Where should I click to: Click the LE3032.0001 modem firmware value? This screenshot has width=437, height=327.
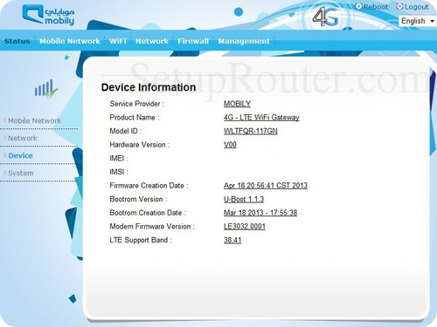[245, 227]
